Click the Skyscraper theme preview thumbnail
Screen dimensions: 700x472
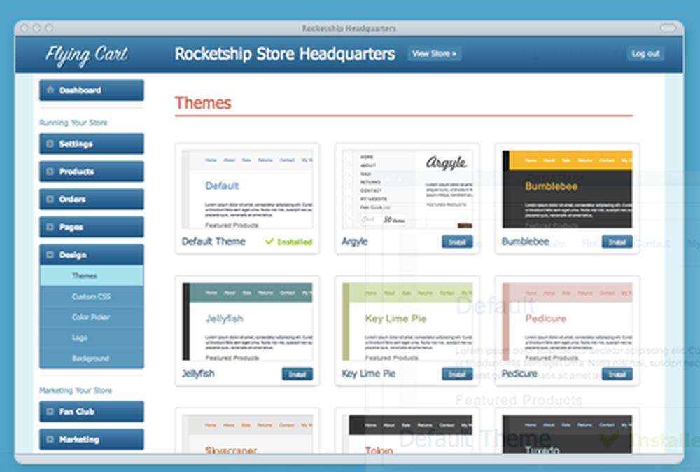(x=247, y=434)
